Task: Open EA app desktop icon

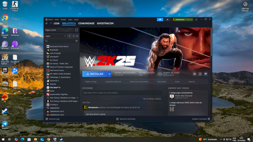Action: (5, 98)
